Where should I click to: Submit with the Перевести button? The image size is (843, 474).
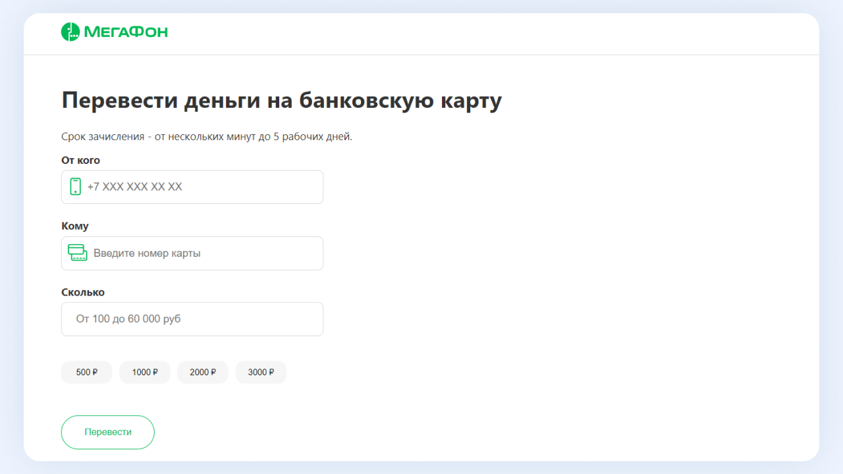pyautogui.click(x=108, y=432)
